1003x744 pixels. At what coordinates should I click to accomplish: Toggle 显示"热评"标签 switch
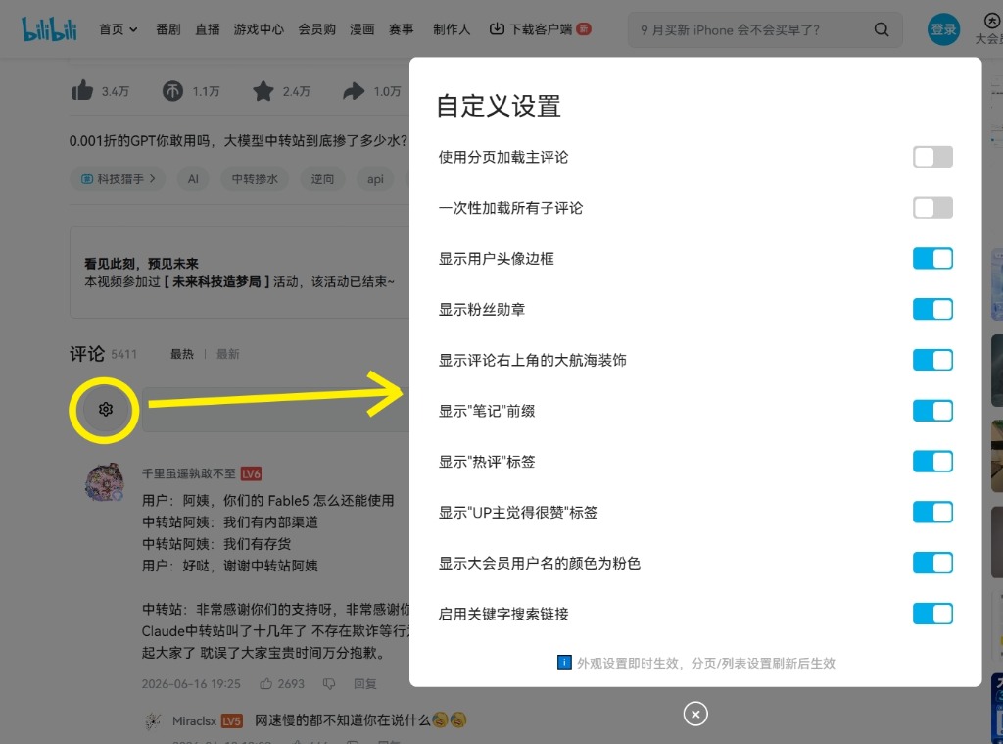932,462
